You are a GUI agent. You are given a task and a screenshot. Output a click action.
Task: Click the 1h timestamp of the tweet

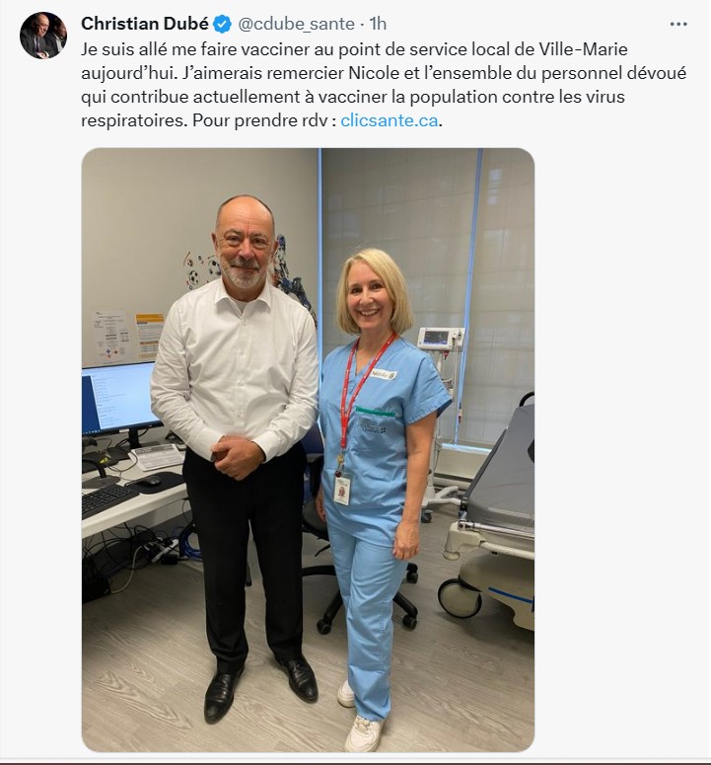pos(378,24)
